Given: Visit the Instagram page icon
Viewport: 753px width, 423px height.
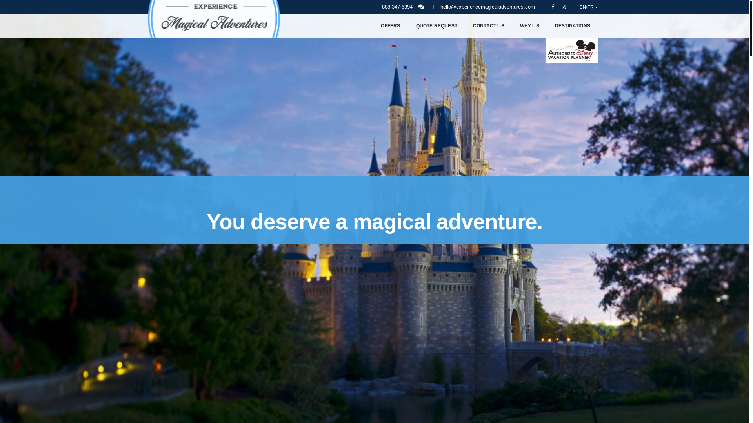Looking at the screenshot, I should coord(564,7).
